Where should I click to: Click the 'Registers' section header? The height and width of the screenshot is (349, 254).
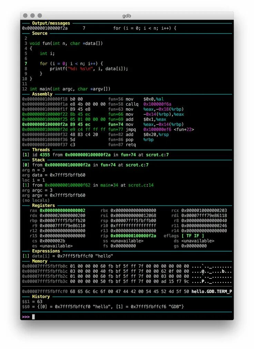coord(43,205)
